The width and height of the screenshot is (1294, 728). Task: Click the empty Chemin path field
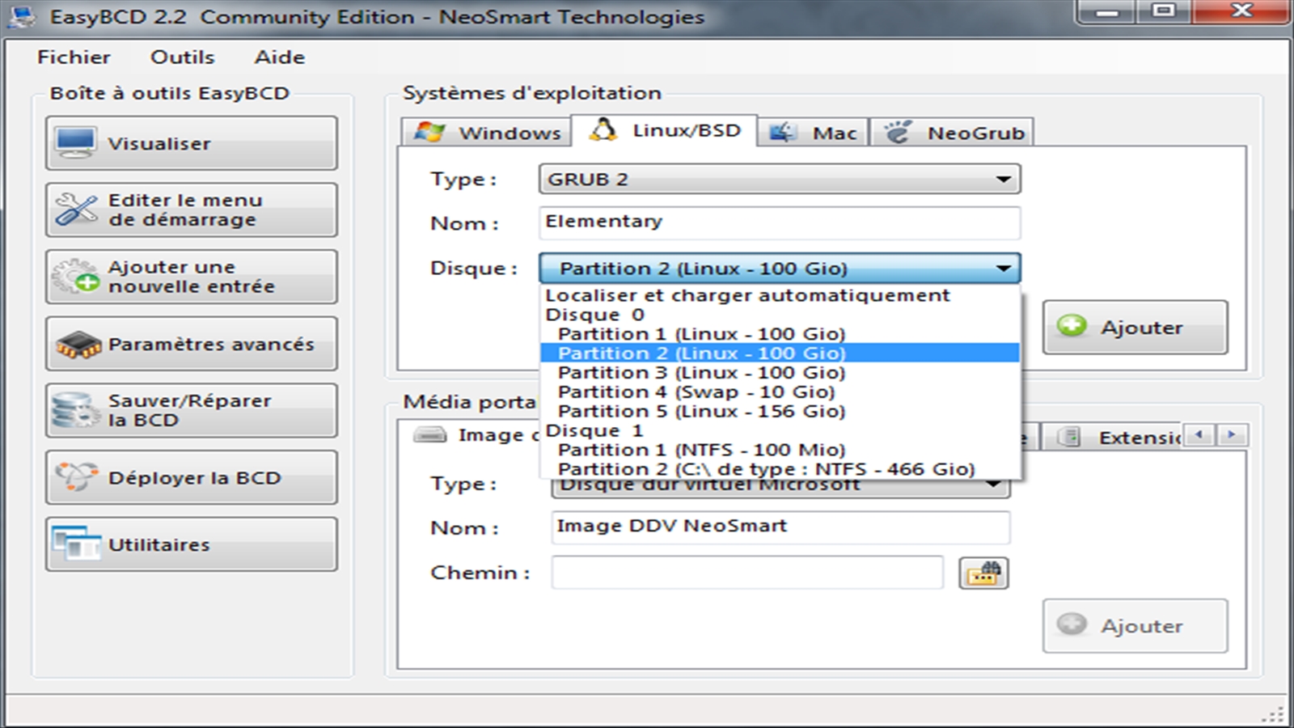point(747,572)
